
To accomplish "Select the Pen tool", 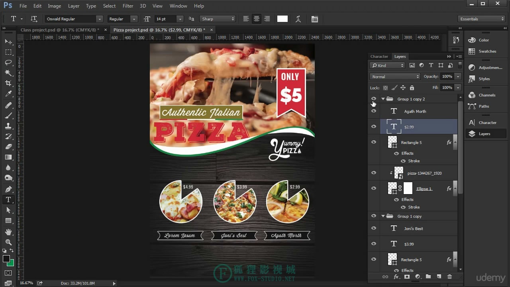I will [8, 189].
